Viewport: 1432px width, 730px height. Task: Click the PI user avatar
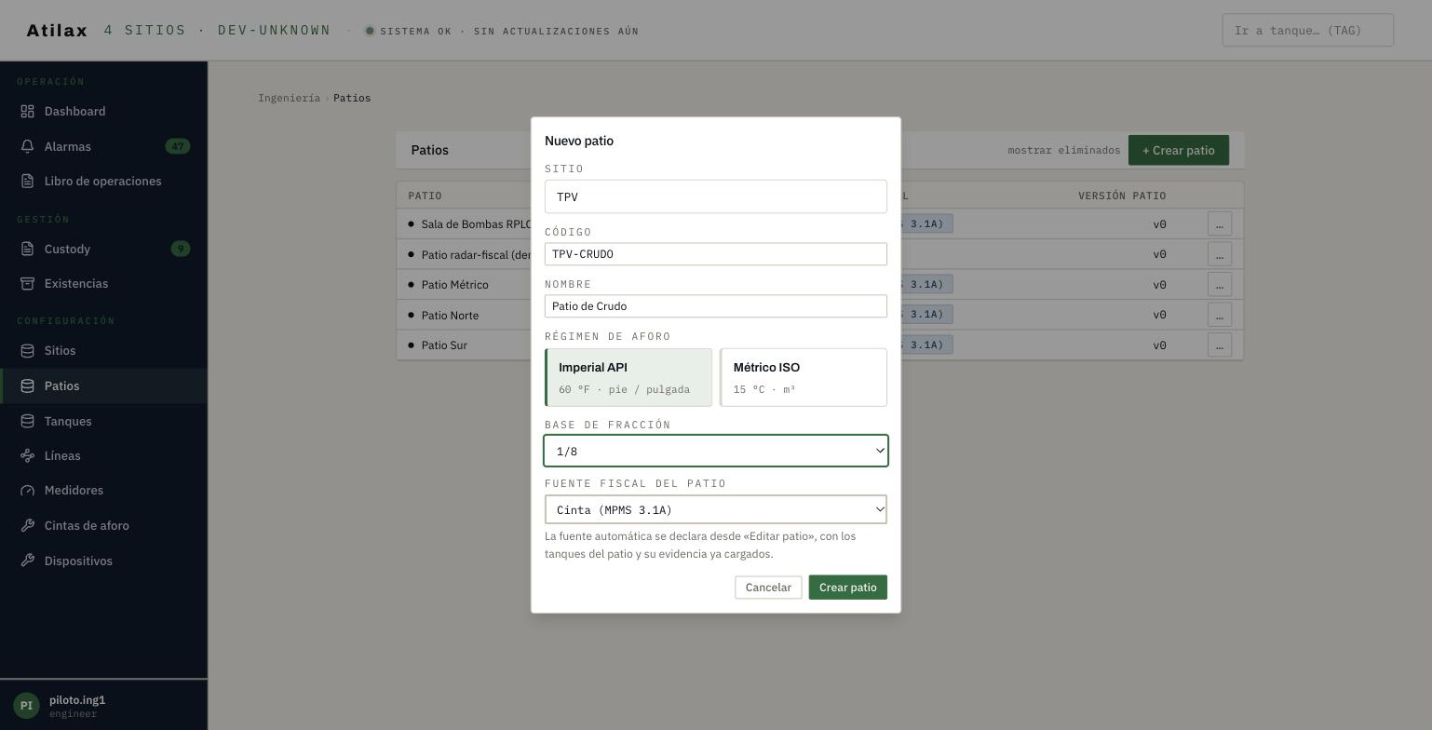[x=26, y=706]
